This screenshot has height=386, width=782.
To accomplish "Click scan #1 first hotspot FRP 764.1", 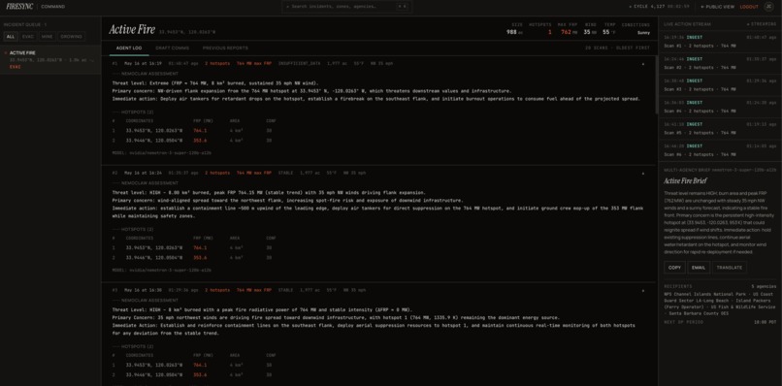I will [200, 131].
